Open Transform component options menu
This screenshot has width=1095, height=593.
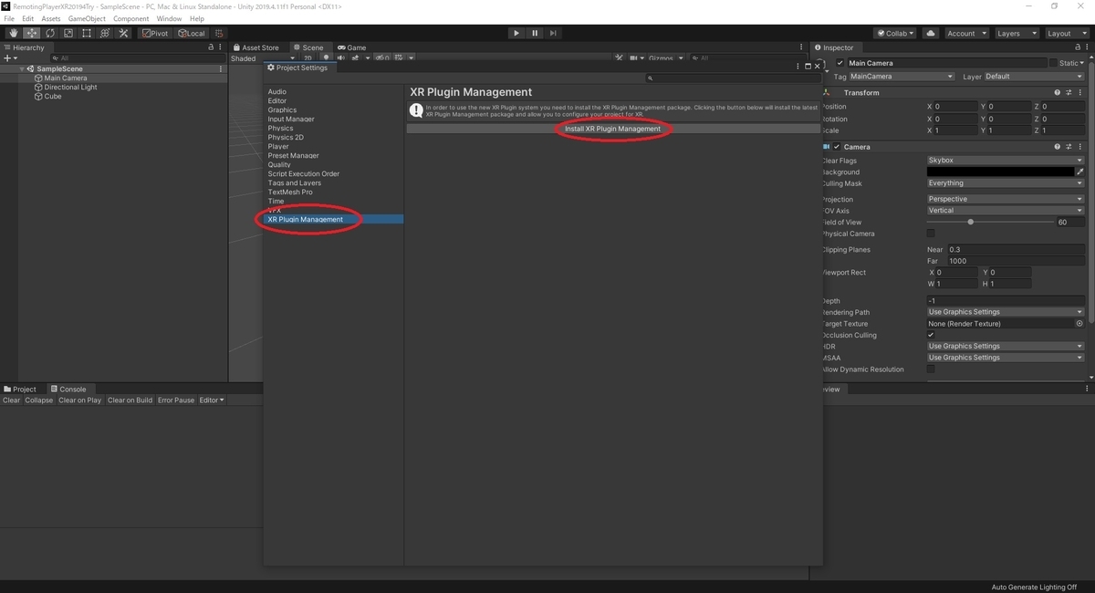coord(1081,92)
